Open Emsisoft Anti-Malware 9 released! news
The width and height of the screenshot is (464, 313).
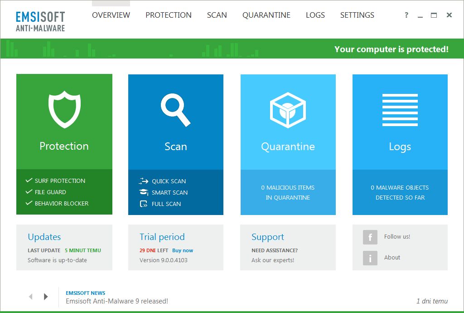click(x=117, y=301)
